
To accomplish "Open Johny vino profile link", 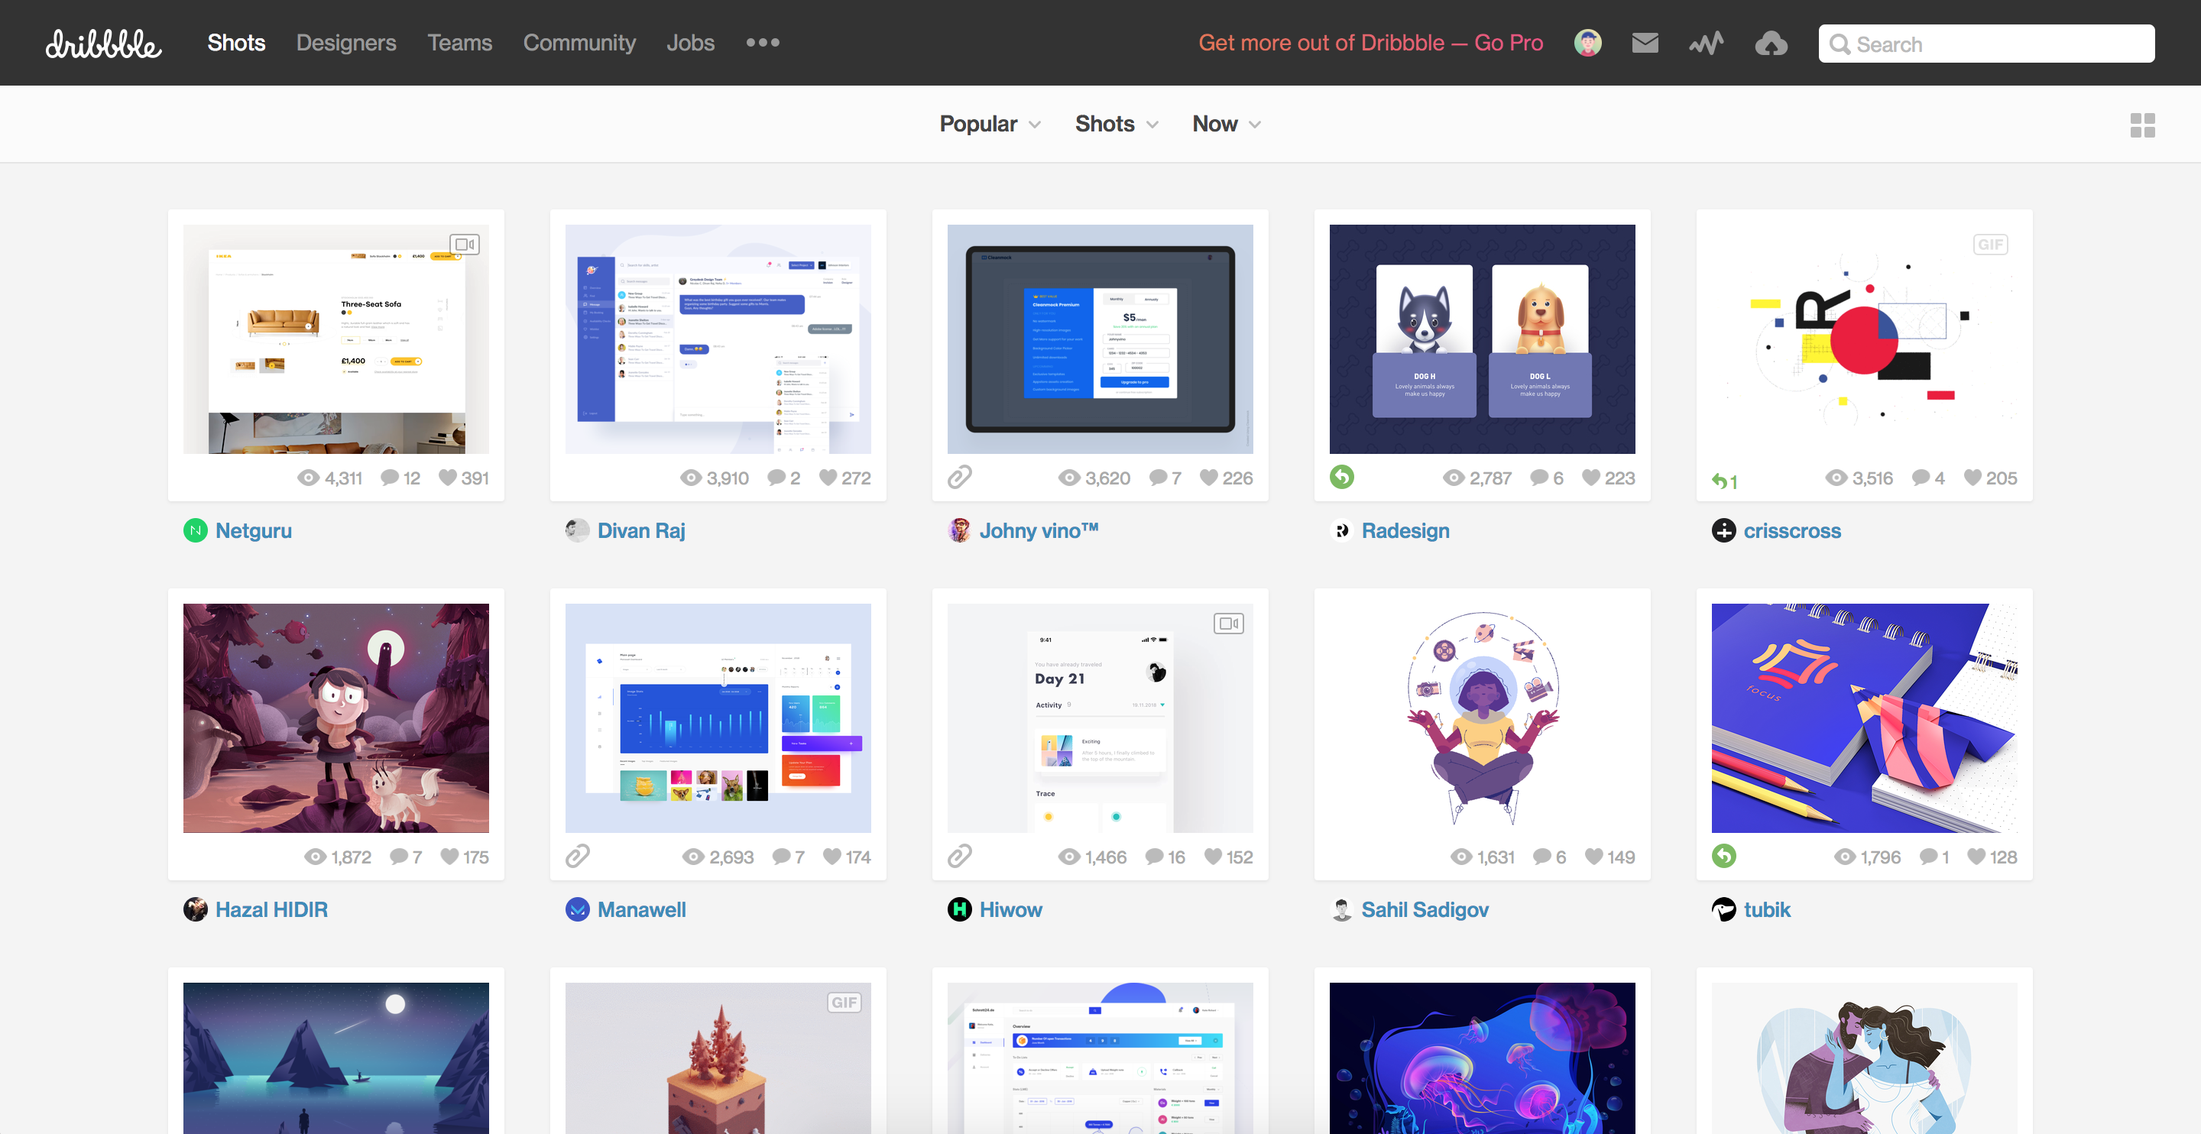I will click(1039, 530).
